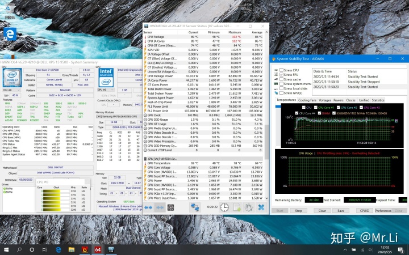This screenshot has height=255, width=409.
Task: Expand sensor columns in the HWiNFO toolbar
Action: click(148, 207)
